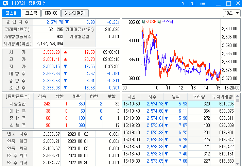Screen dimensions: 242x167
Task: Click the 소형주 index 2,353.08
Action: click(x=51, y=88)
